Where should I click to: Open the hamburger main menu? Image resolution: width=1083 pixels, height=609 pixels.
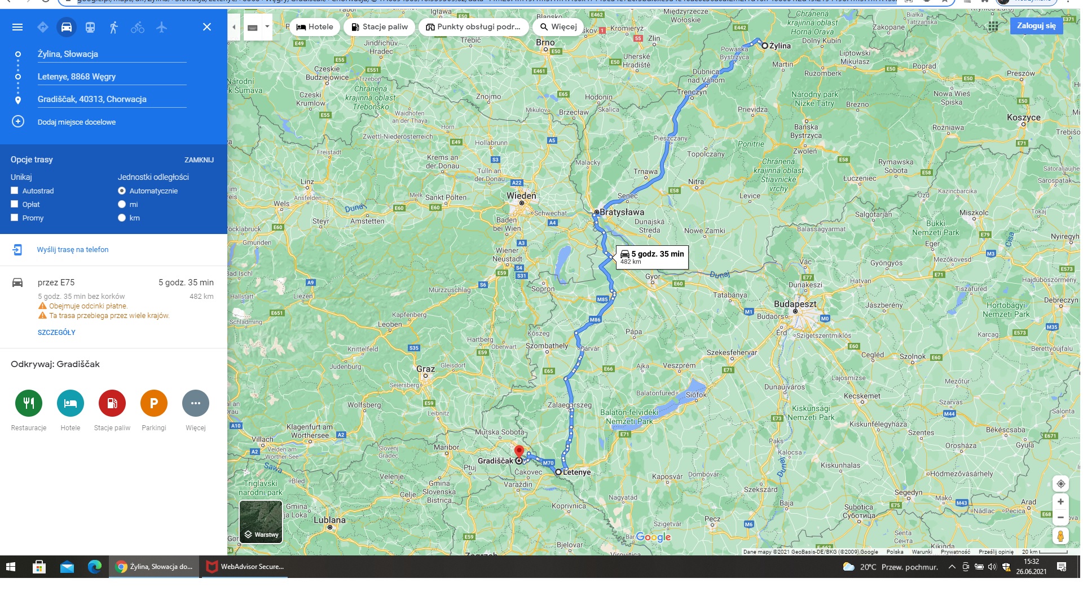pos(17,27)
